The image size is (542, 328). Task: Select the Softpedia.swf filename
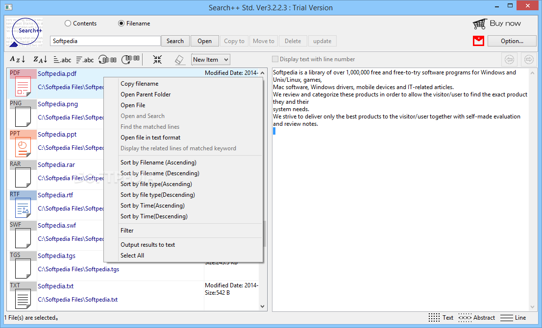coord(57,226)
